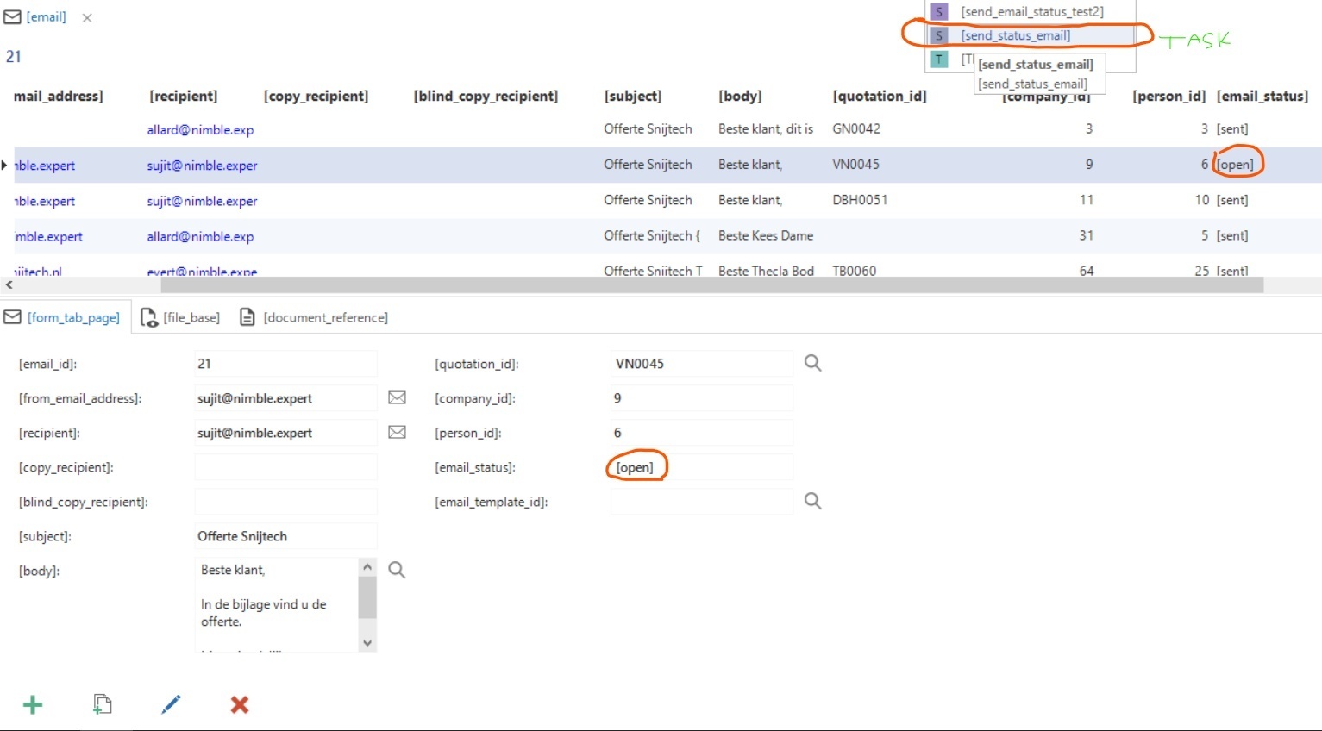The width and height of the screenshot is (1322, 731).
Task: Click the [company_id] input field
Action: point(701,398)
